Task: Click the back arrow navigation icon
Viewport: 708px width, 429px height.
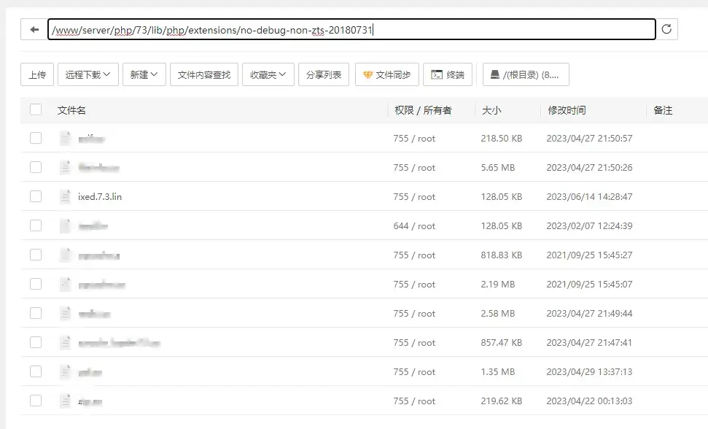Action: (34, 29)
